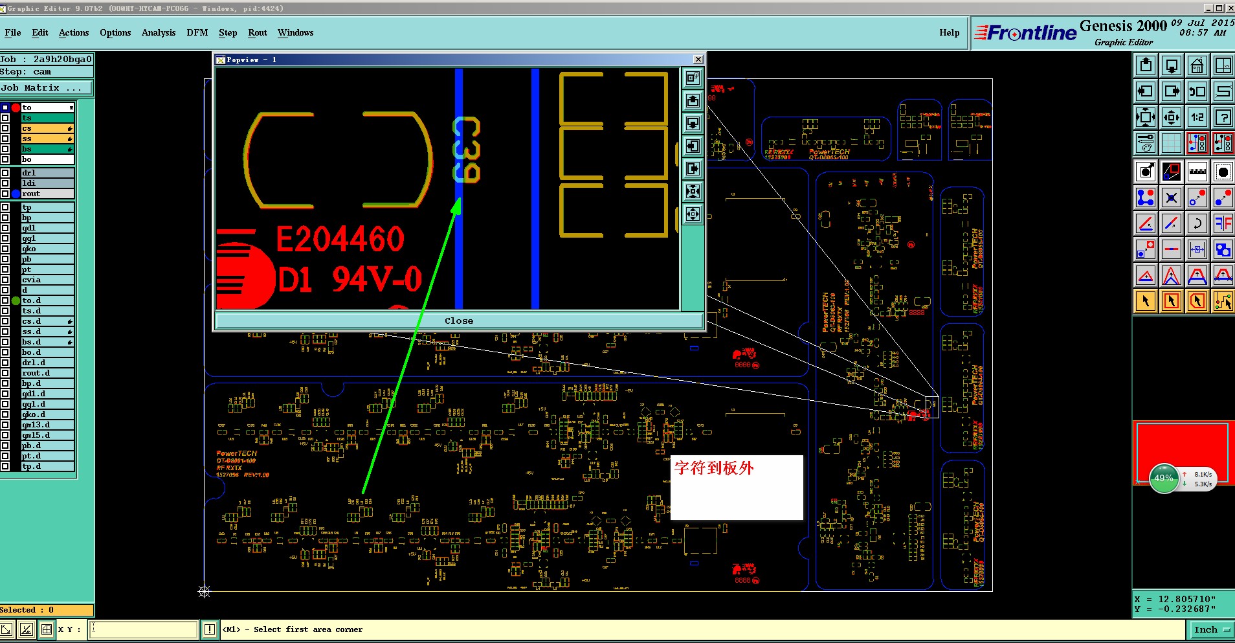Open the Rout menu

(258, 32)
